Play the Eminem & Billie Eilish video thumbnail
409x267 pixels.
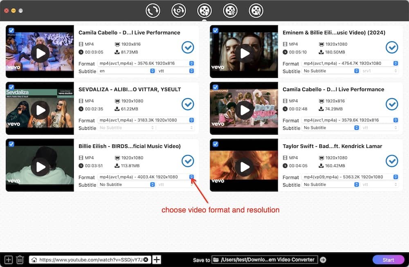point(244,53)
